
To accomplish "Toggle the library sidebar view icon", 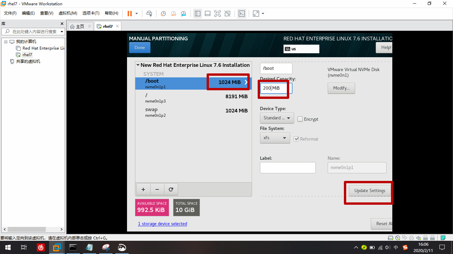I will click(x=198, y=14).
